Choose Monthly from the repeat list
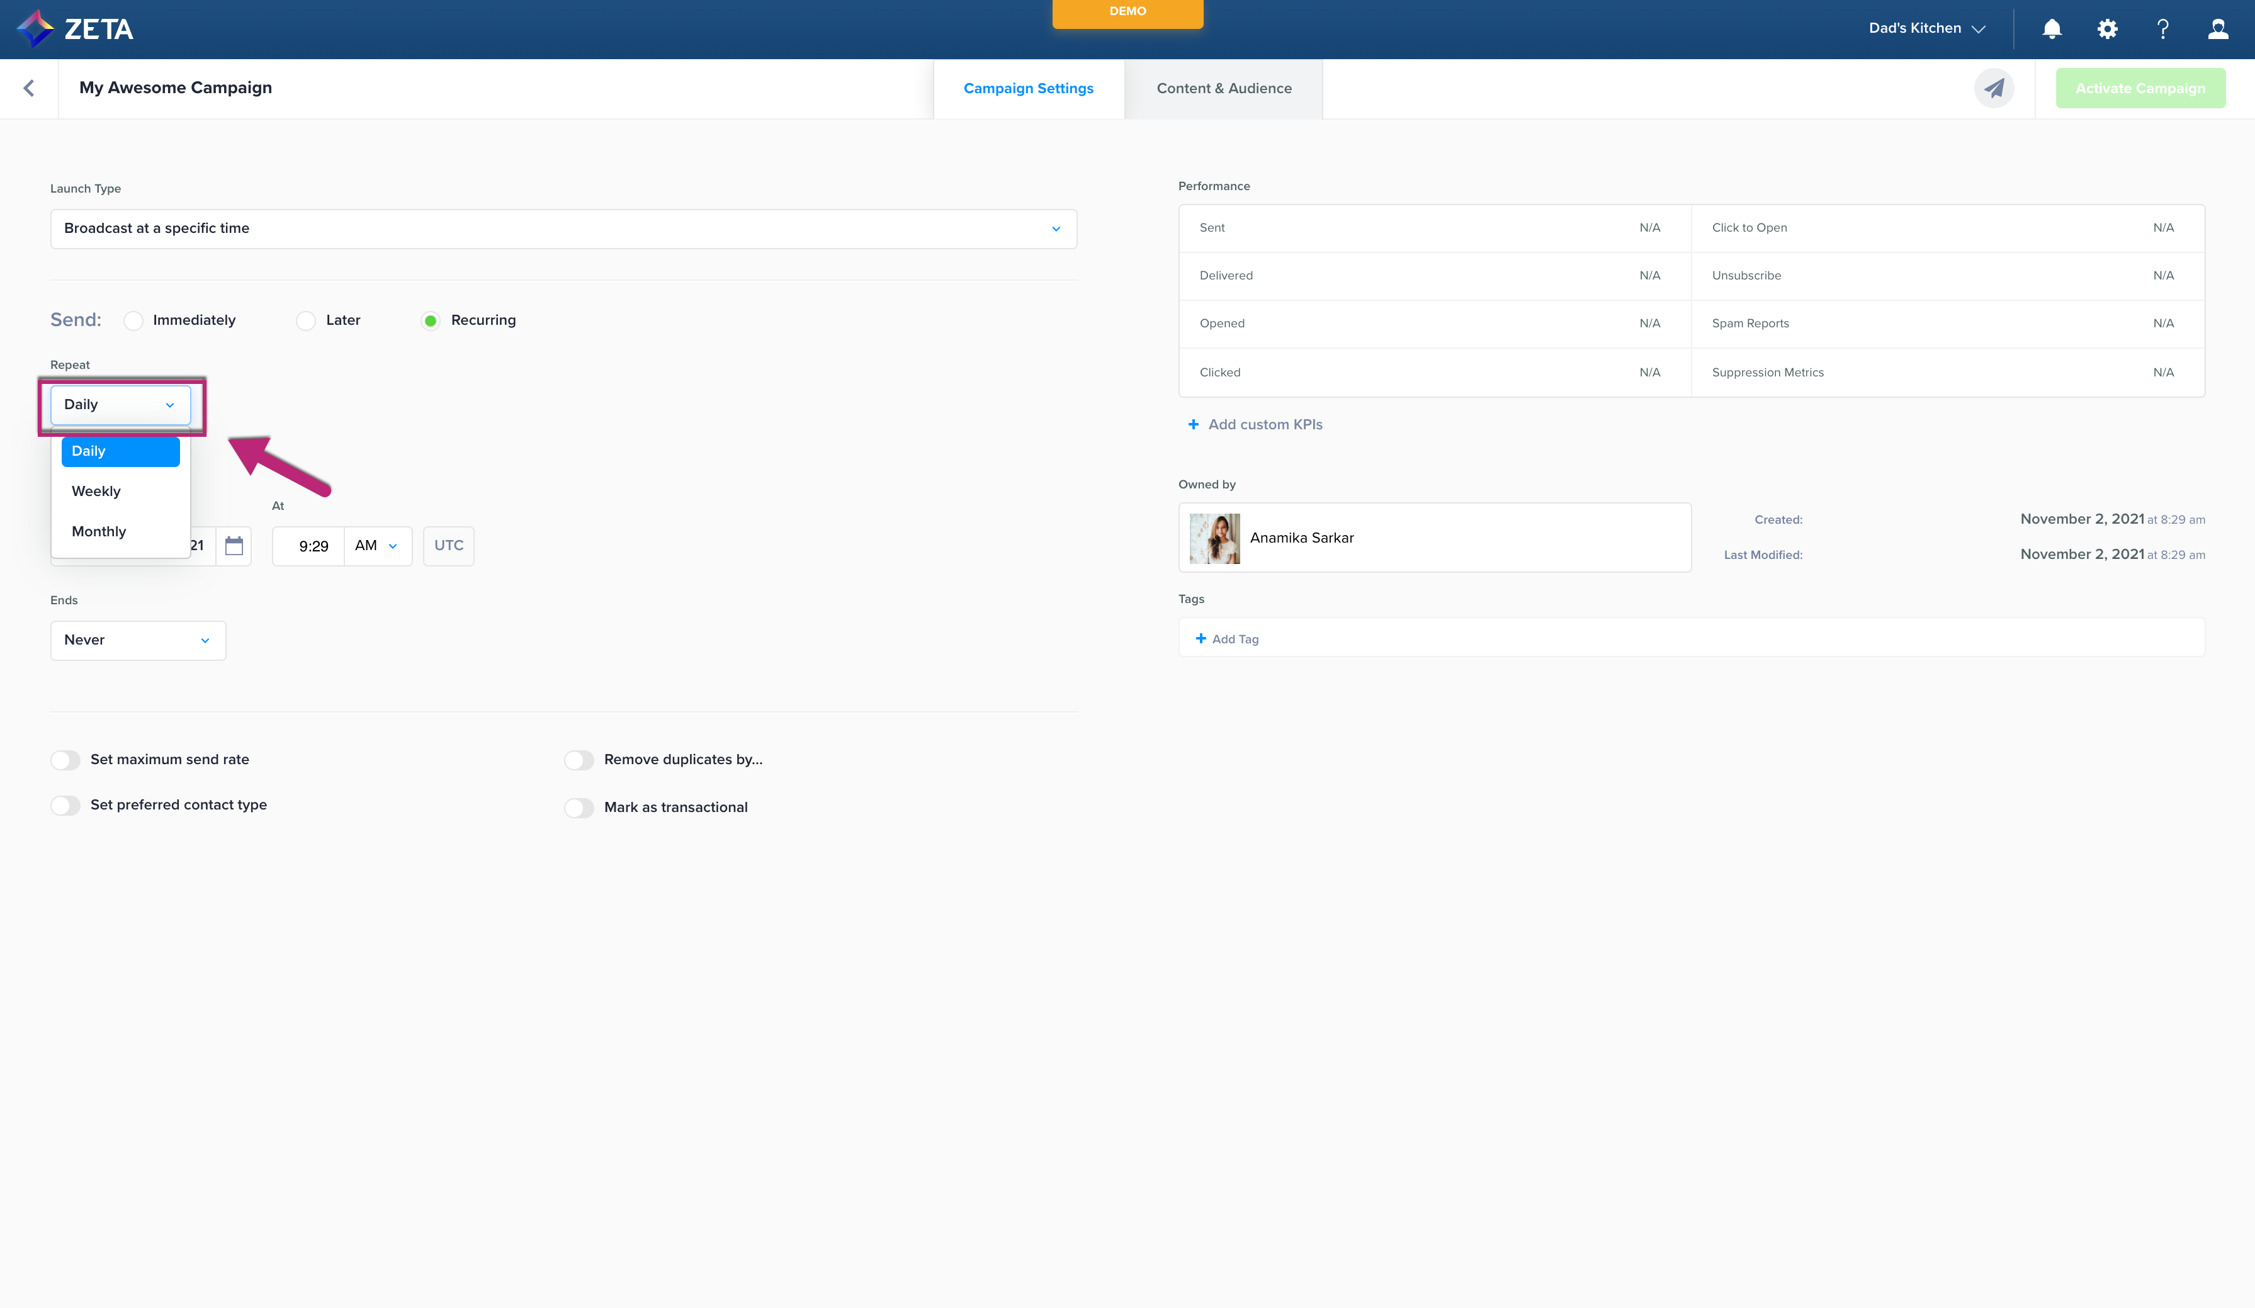 pyautogui.click(x=121, y=531)
